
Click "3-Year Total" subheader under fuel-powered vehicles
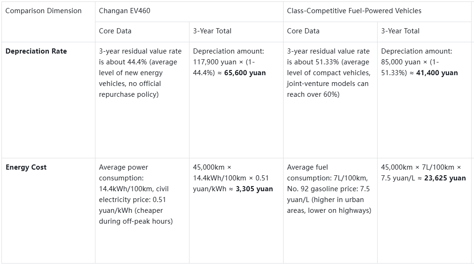[400, 31]
